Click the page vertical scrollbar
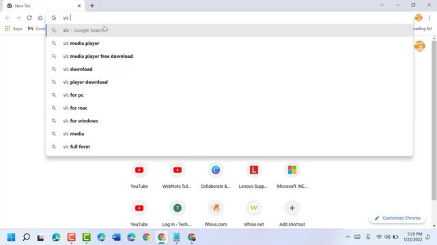The height and width of the screenshot is (245, 437). 434,120
